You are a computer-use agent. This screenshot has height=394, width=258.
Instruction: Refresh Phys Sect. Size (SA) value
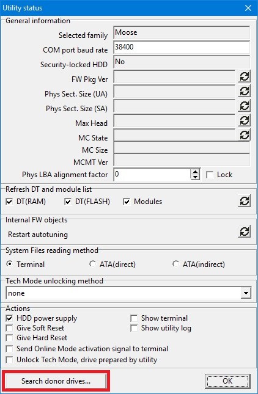point(244,106)
